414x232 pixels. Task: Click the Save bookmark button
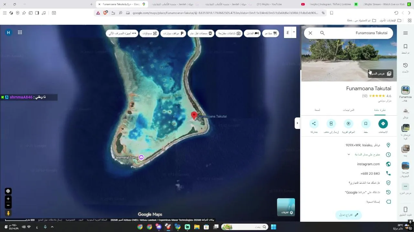coord(366,123)
